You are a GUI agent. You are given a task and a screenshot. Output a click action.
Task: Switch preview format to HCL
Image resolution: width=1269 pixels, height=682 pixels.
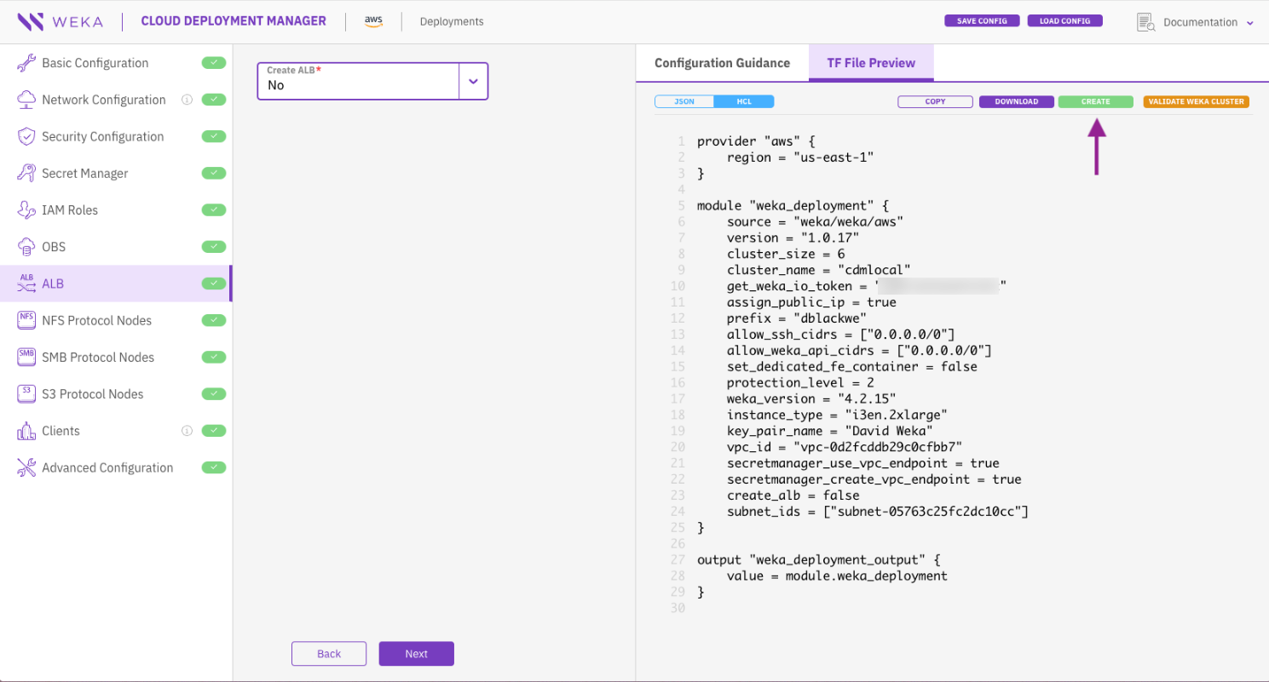tap(743, 101)
